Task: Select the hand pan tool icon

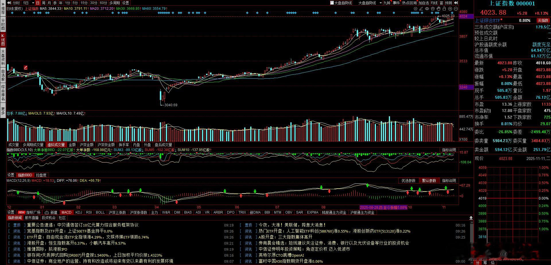Action: point(438,9)
